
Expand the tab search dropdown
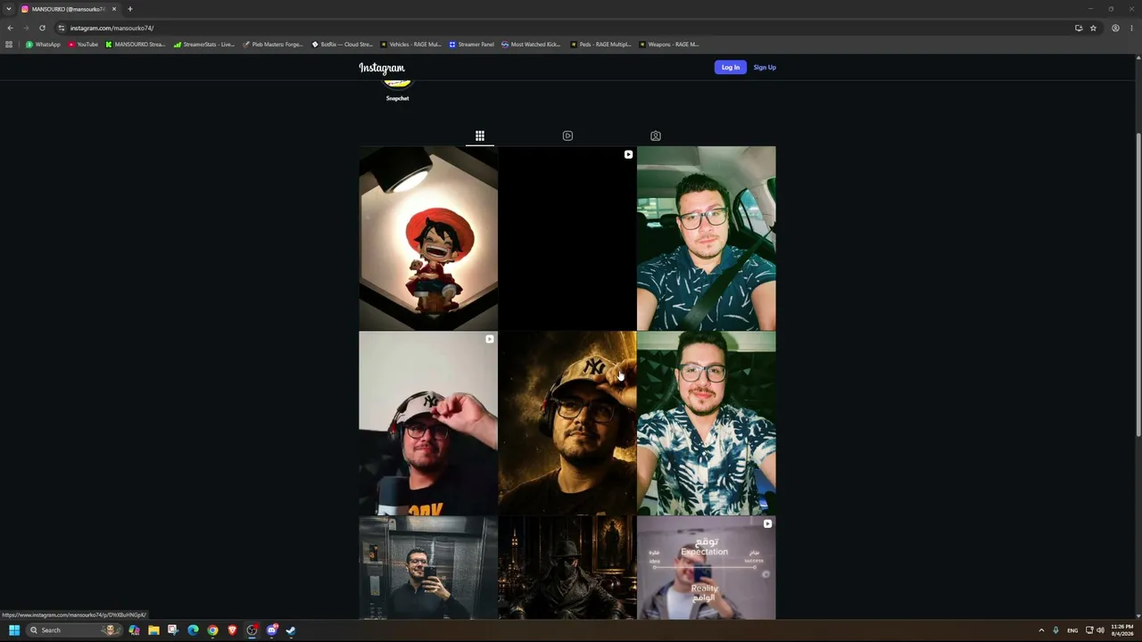point(9,9)
